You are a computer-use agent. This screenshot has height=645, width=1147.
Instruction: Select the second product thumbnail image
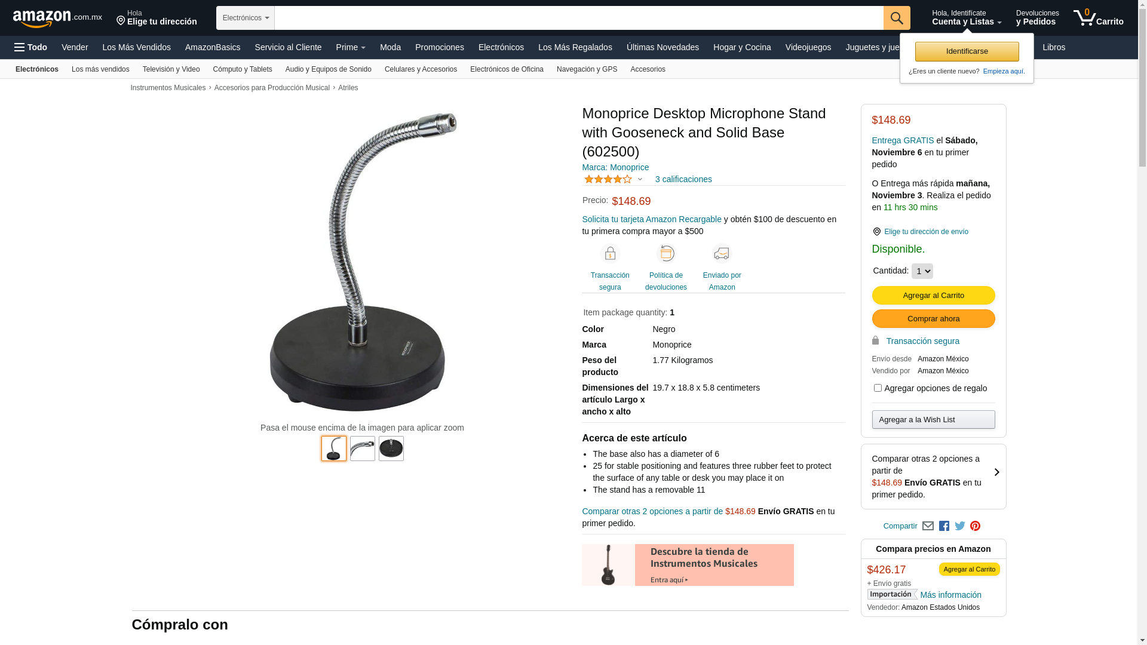click(363, 449)
